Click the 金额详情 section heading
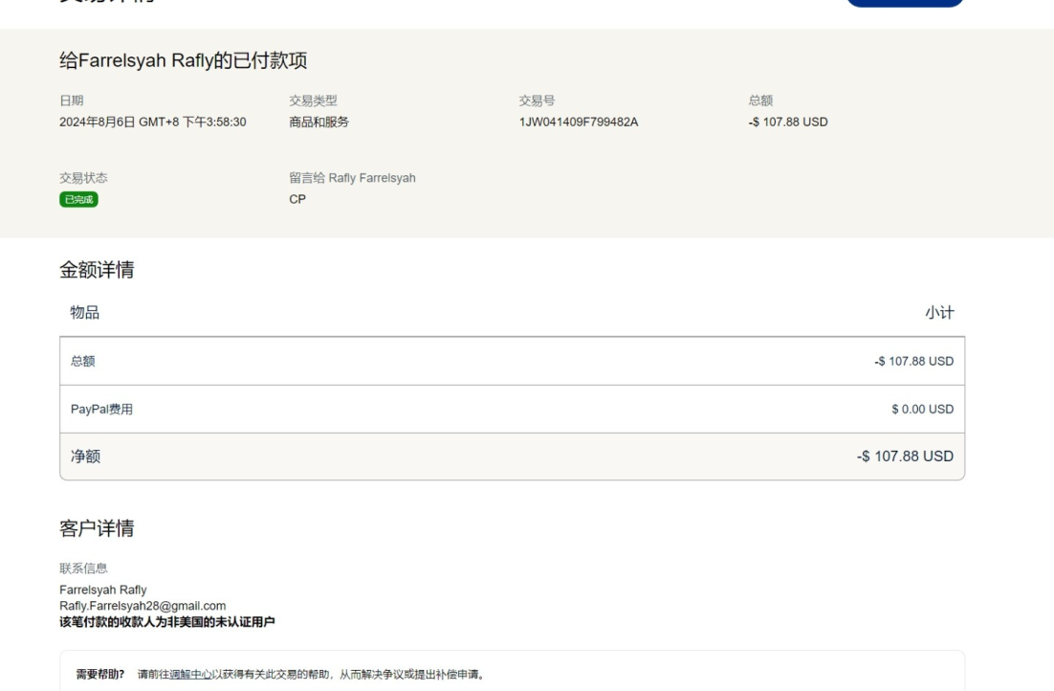Image resolution: width=1054 pixels, height=691 pixels. pos(97,270)
